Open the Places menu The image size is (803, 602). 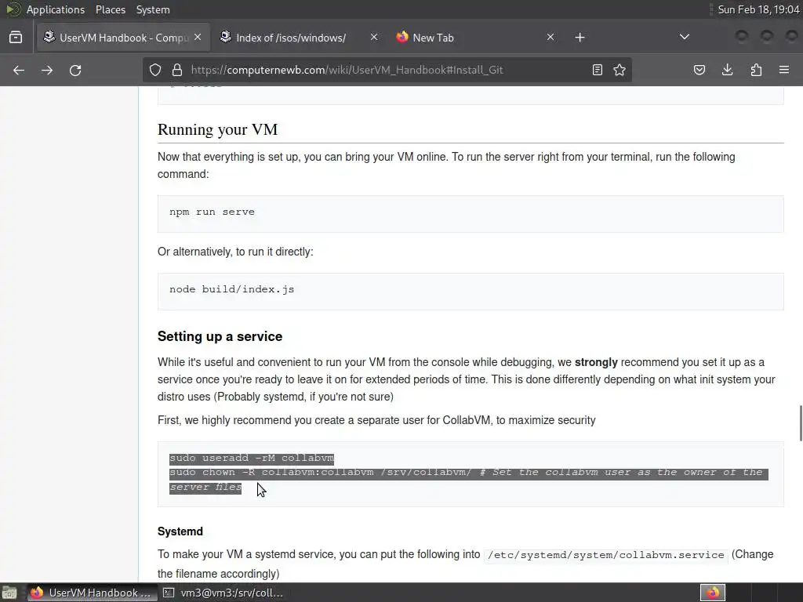click(110, 9)
